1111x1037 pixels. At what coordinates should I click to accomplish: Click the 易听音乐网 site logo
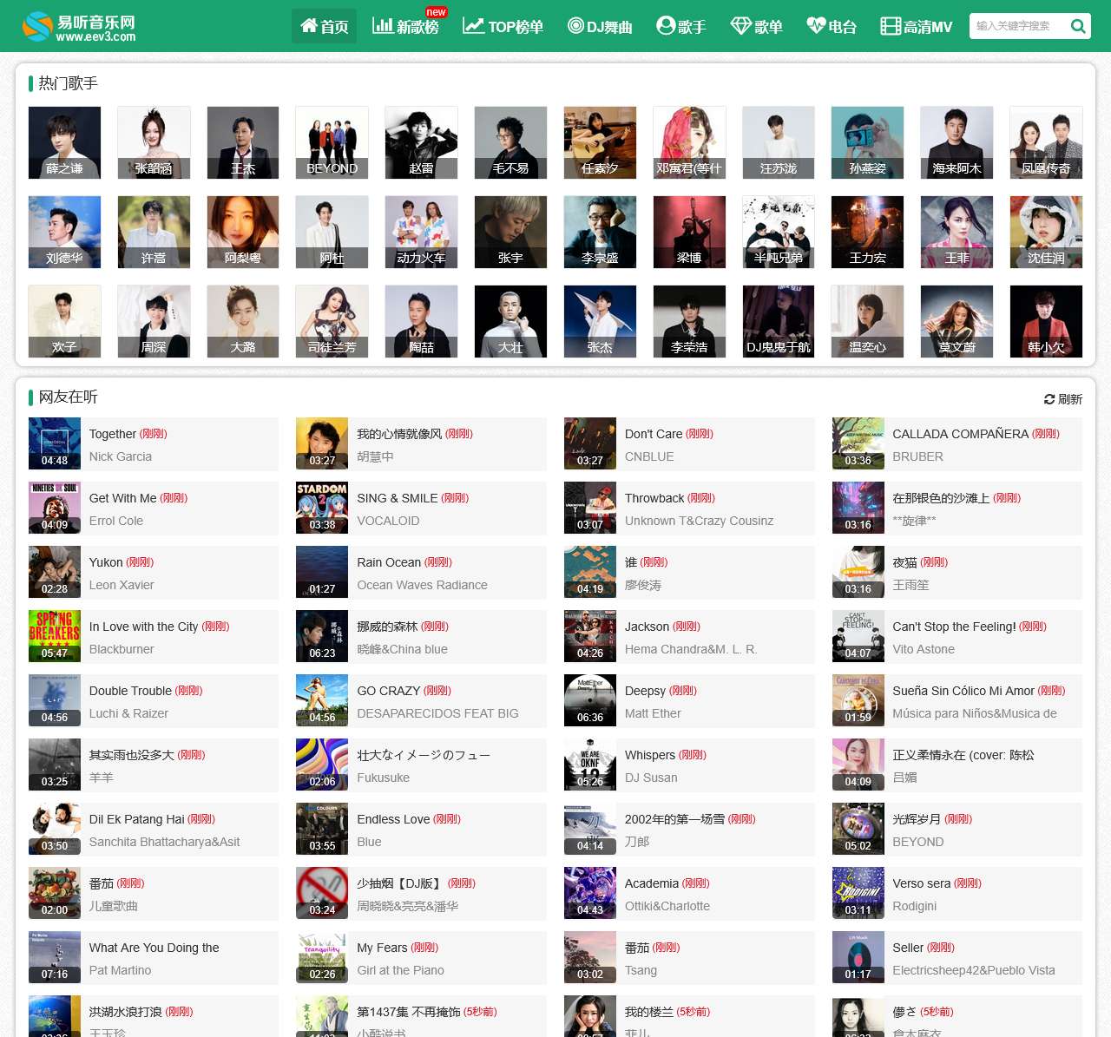coord(79,27)
